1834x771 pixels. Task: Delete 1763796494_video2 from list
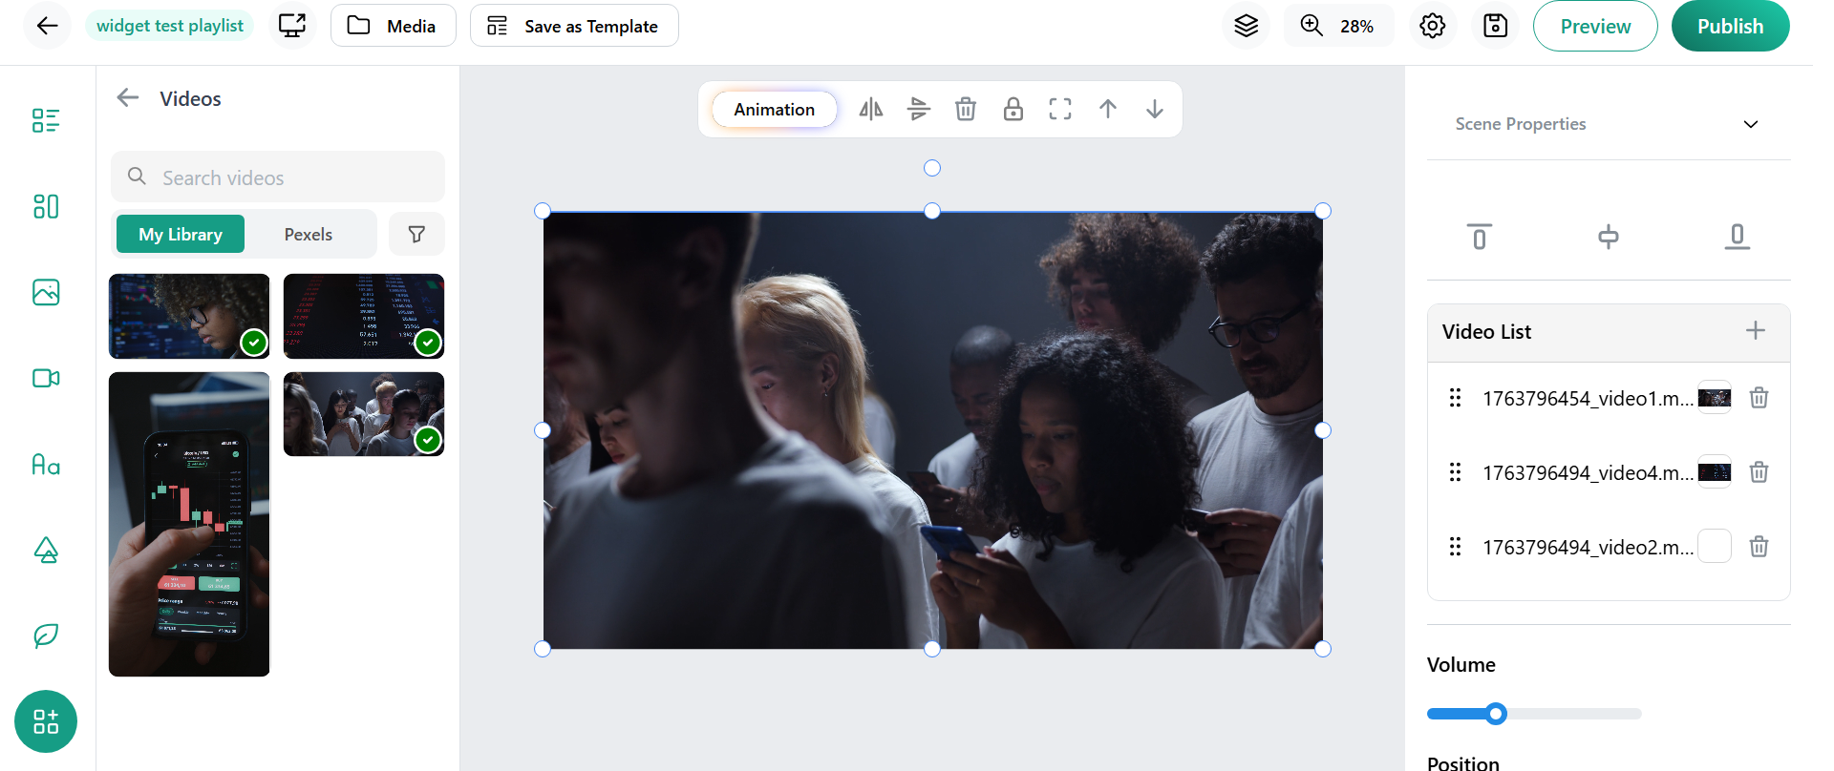click(x=1759, y=547)
